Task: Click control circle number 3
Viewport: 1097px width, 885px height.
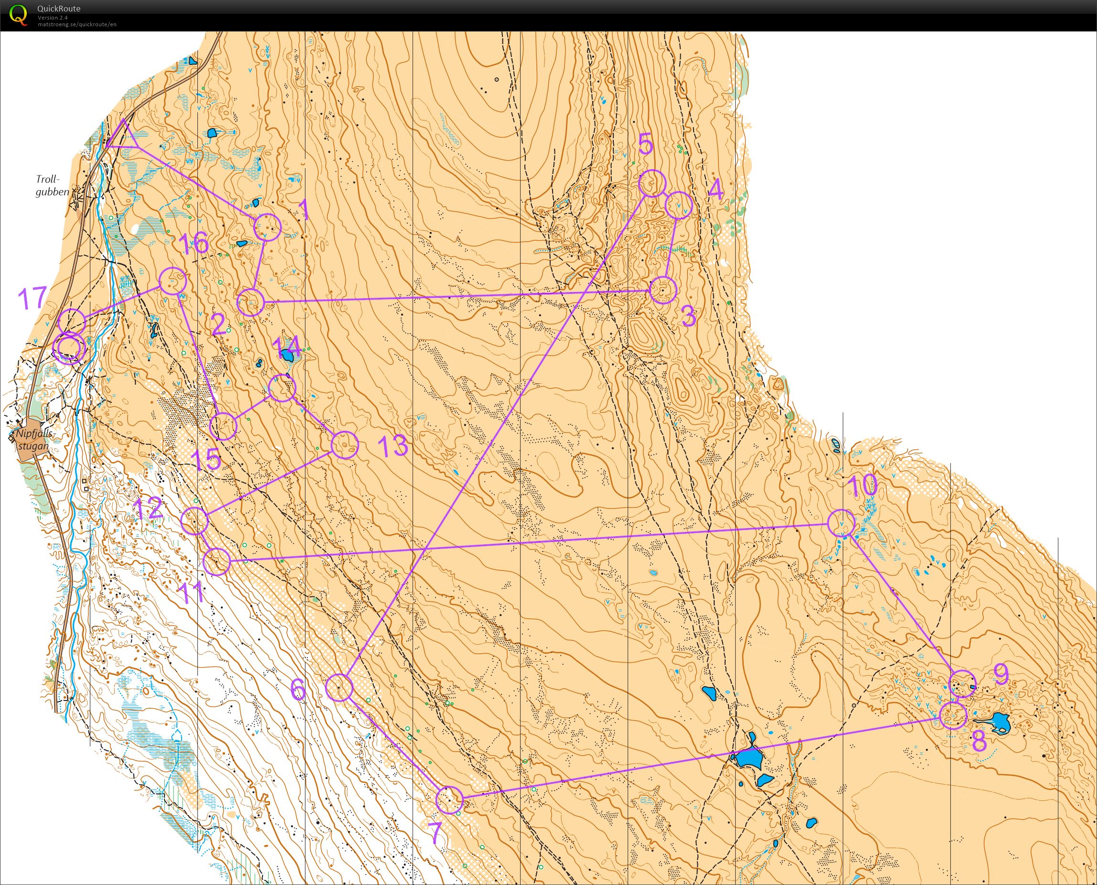Action: coord(663,290)
